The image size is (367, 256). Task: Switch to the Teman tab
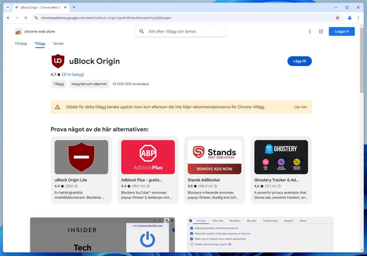click(58, 43)
